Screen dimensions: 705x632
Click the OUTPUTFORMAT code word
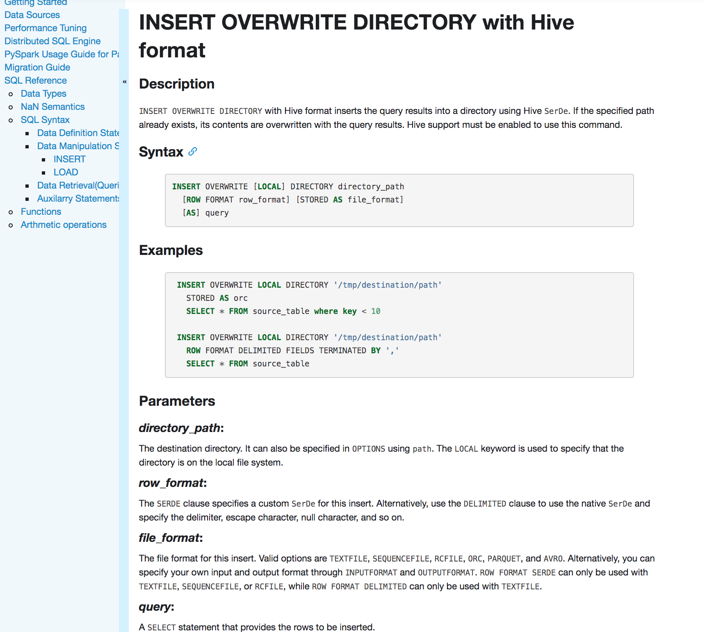(446, 573)
